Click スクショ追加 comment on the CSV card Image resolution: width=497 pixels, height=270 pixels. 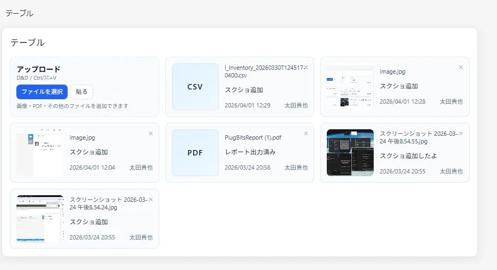244,90
